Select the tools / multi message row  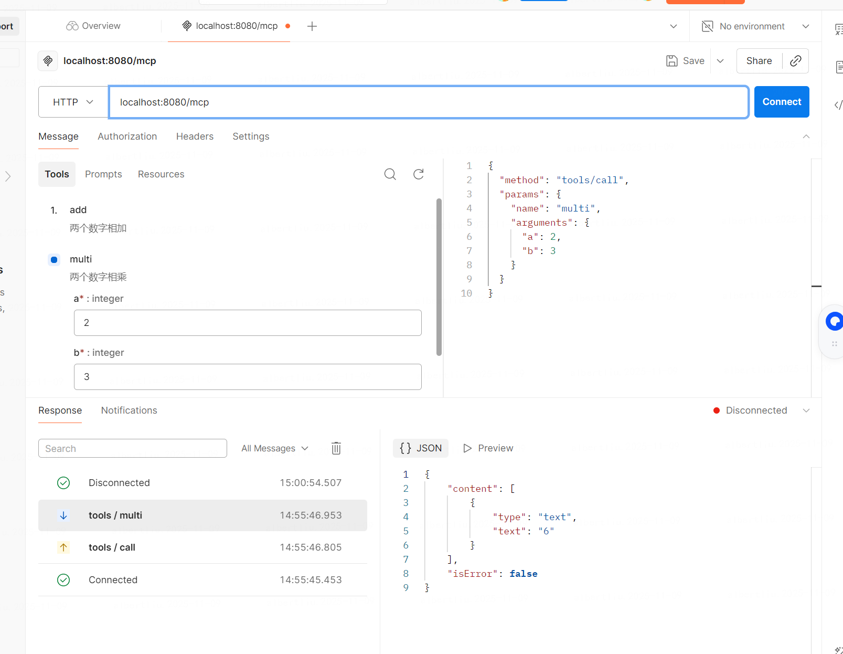point(202,515)
